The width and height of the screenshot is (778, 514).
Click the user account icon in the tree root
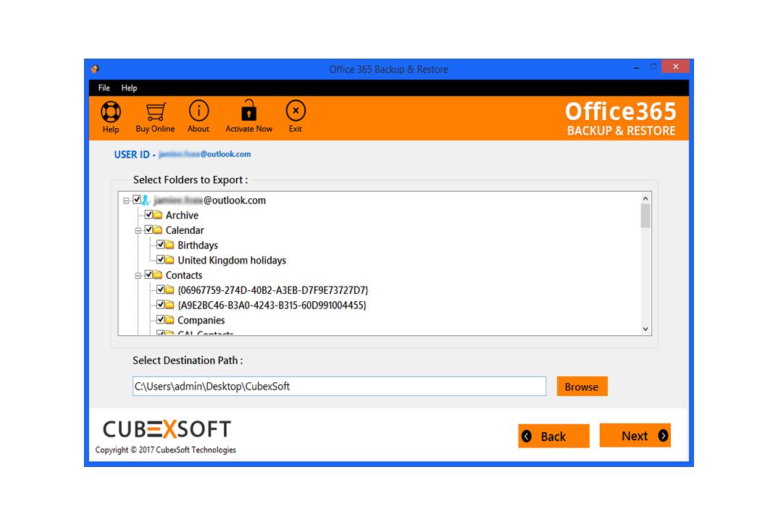[146, 201]
